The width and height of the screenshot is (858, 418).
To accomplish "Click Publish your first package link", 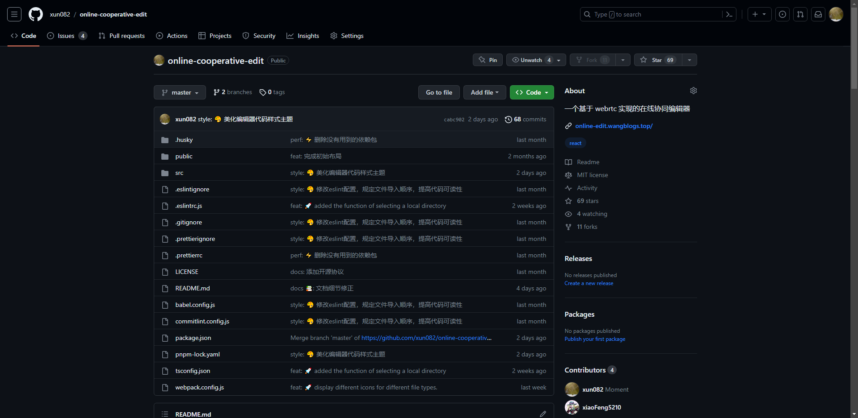I will click(x=595, y=339).
